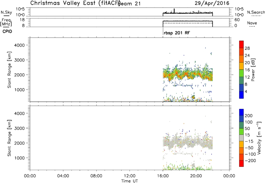
Task: Click the '18' frequency axis tick label
Action: tap(22, 20)
